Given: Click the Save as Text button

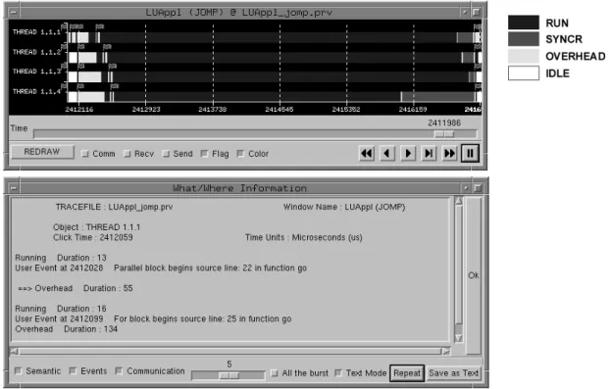Looking at the screenshot, I should tap(453, 373).
